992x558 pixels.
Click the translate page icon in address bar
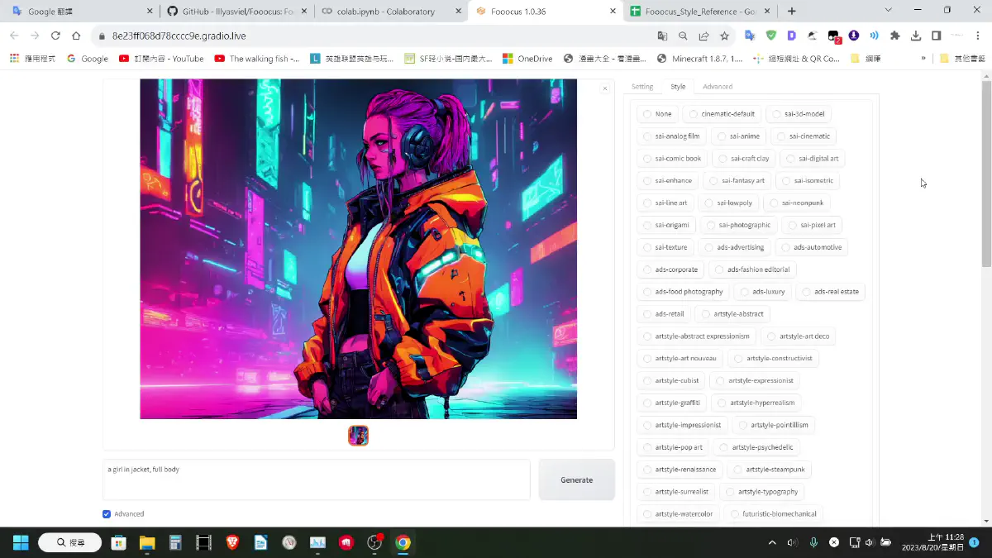point(662,36)
